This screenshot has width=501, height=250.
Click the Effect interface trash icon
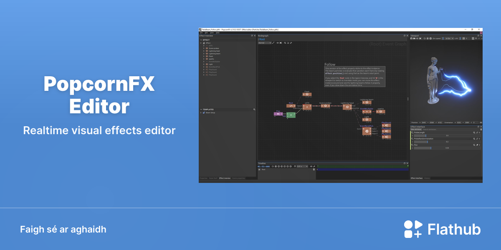pos(481,130)
